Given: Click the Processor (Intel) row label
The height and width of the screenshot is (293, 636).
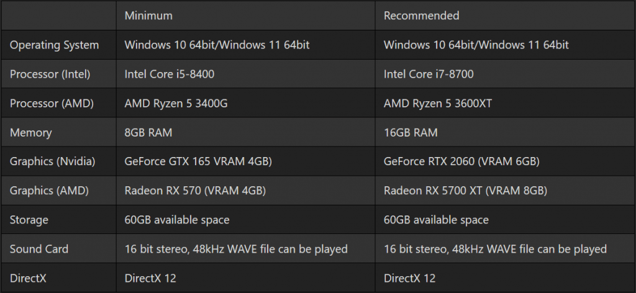Looking at the screenshot, I should [x=50, y=74].
